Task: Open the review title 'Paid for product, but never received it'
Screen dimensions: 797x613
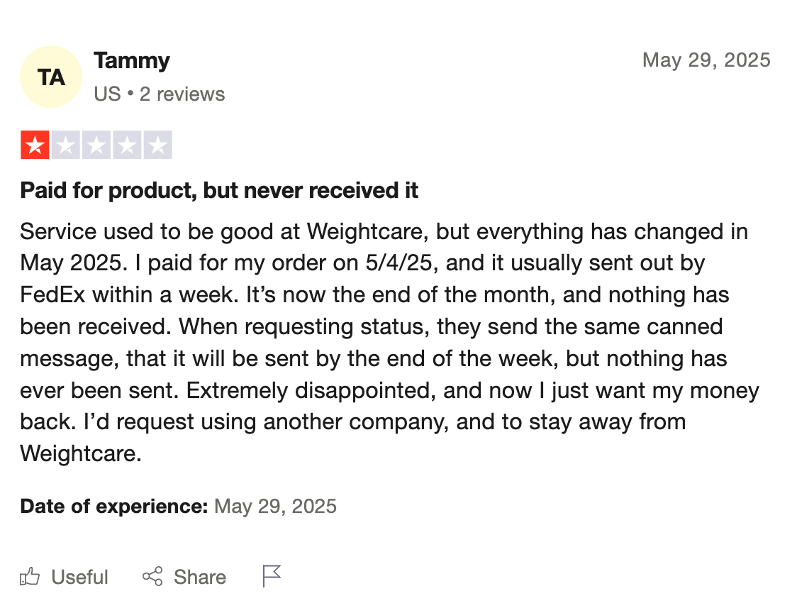Action: point(219,191)
